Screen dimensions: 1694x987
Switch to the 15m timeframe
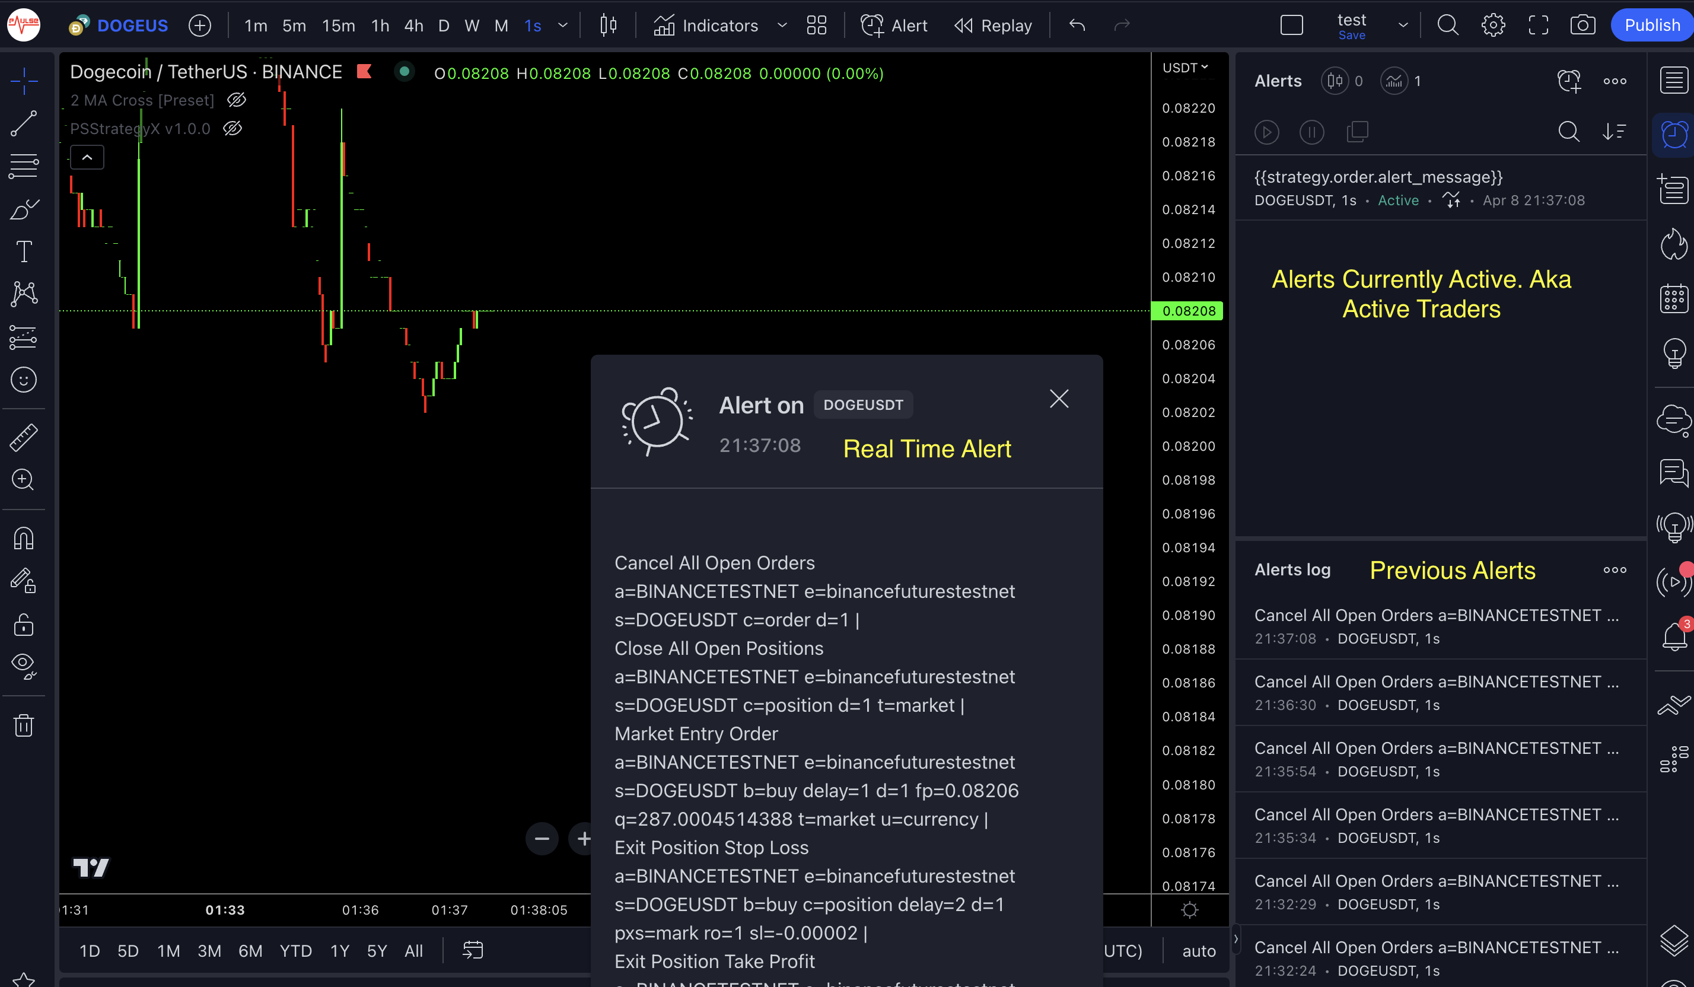tap(338, 26)
